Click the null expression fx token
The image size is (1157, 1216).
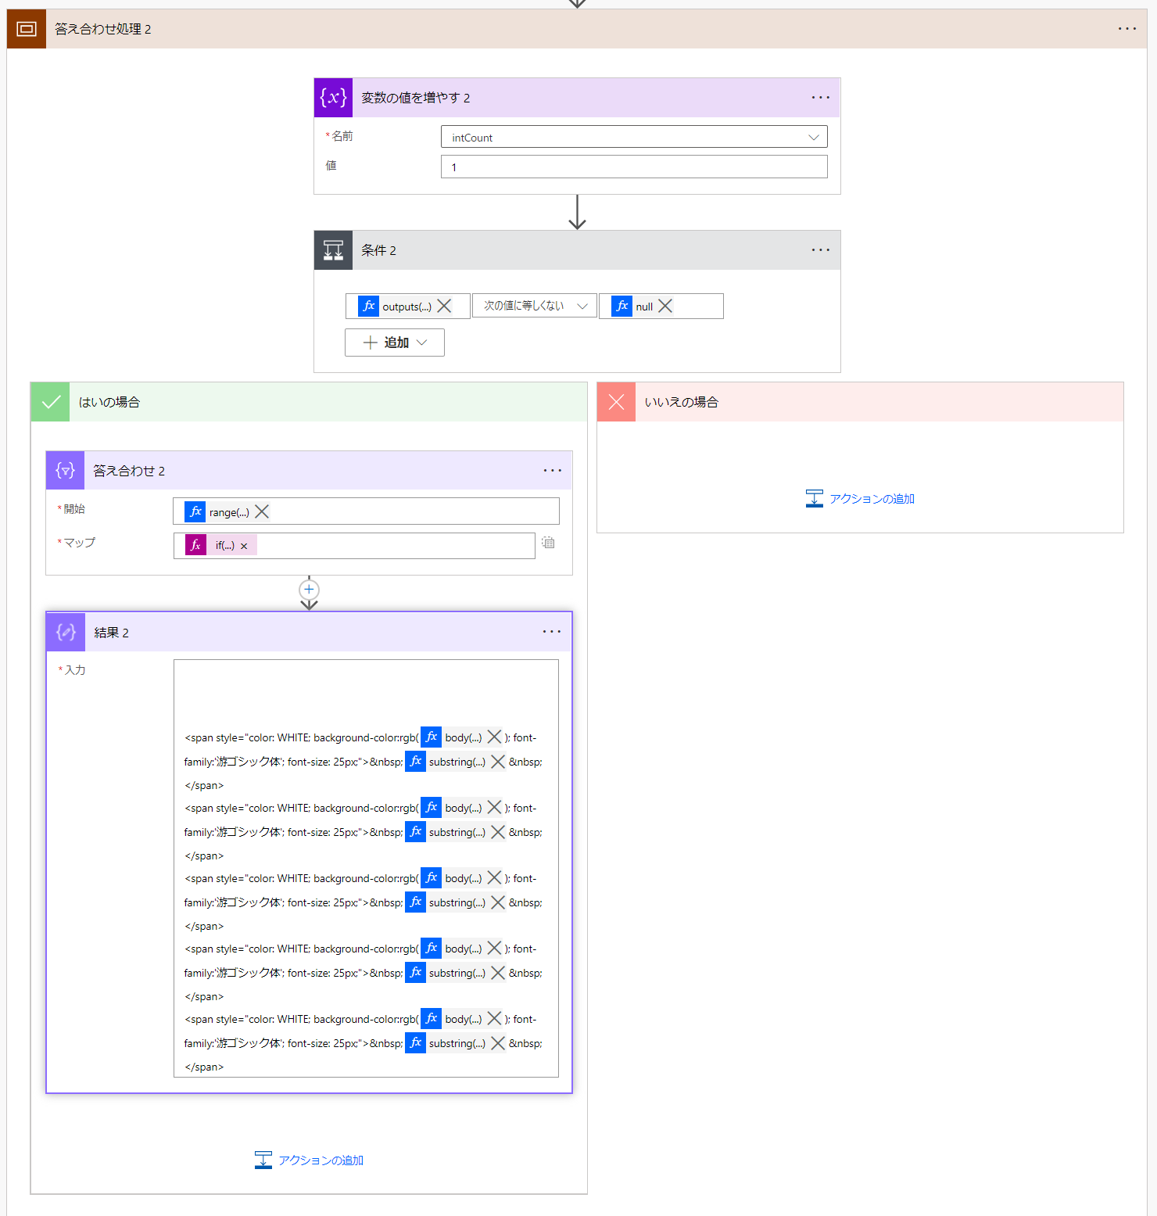[633, 306]
